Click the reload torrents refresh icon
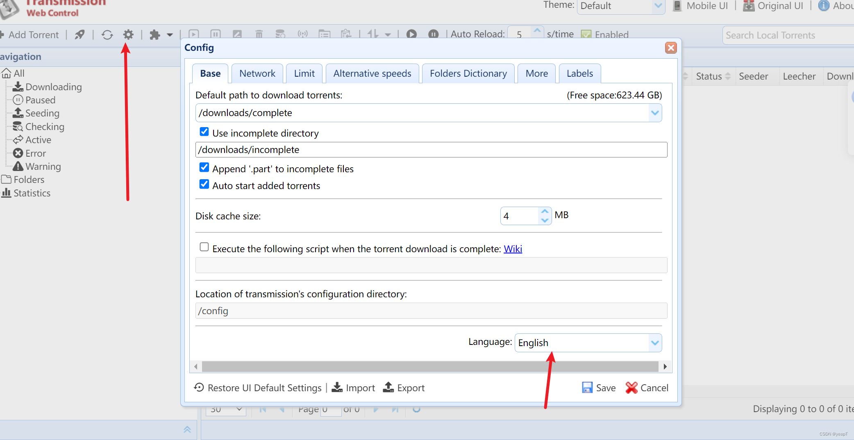 107,35
